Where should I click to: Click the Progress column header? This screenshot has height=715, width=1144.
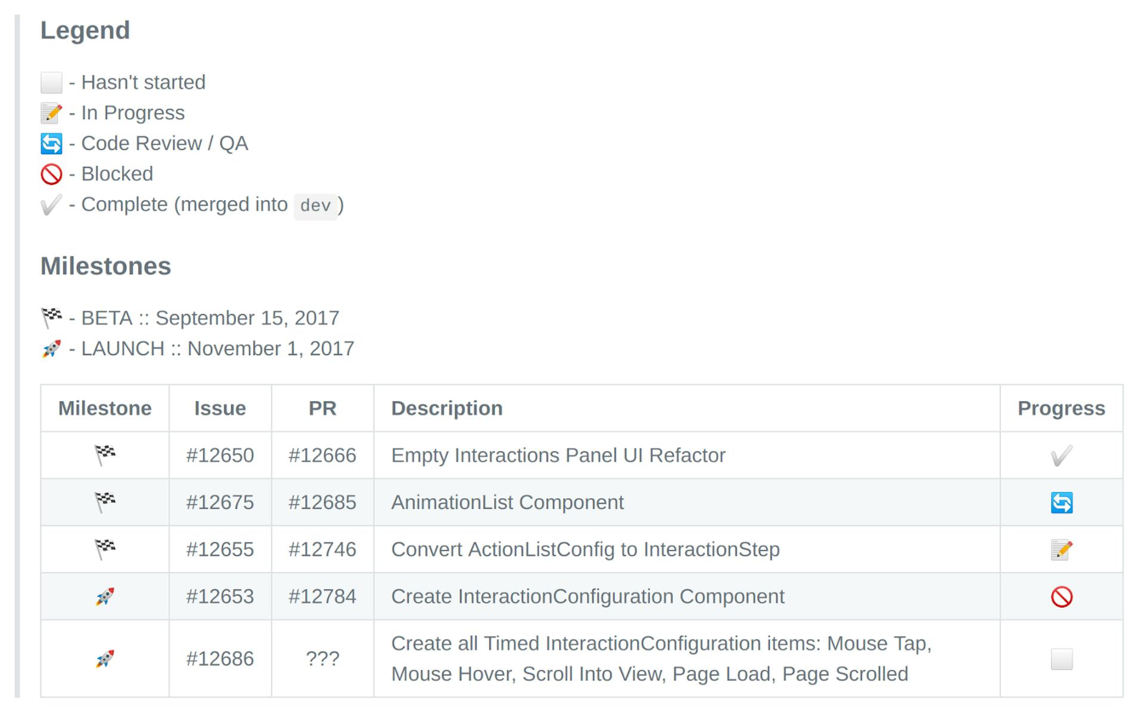1061,408
